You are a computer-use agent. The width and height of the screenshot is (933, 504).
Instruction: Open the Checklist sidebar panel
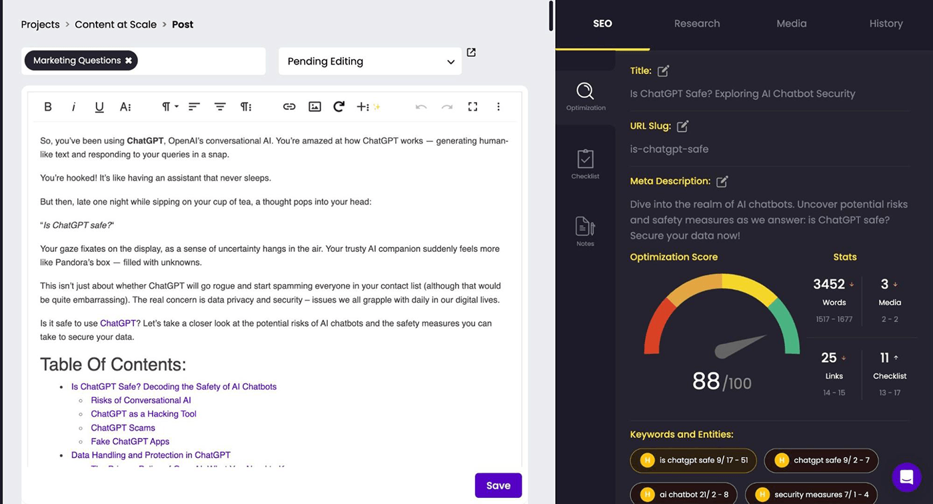click(585, 164)
